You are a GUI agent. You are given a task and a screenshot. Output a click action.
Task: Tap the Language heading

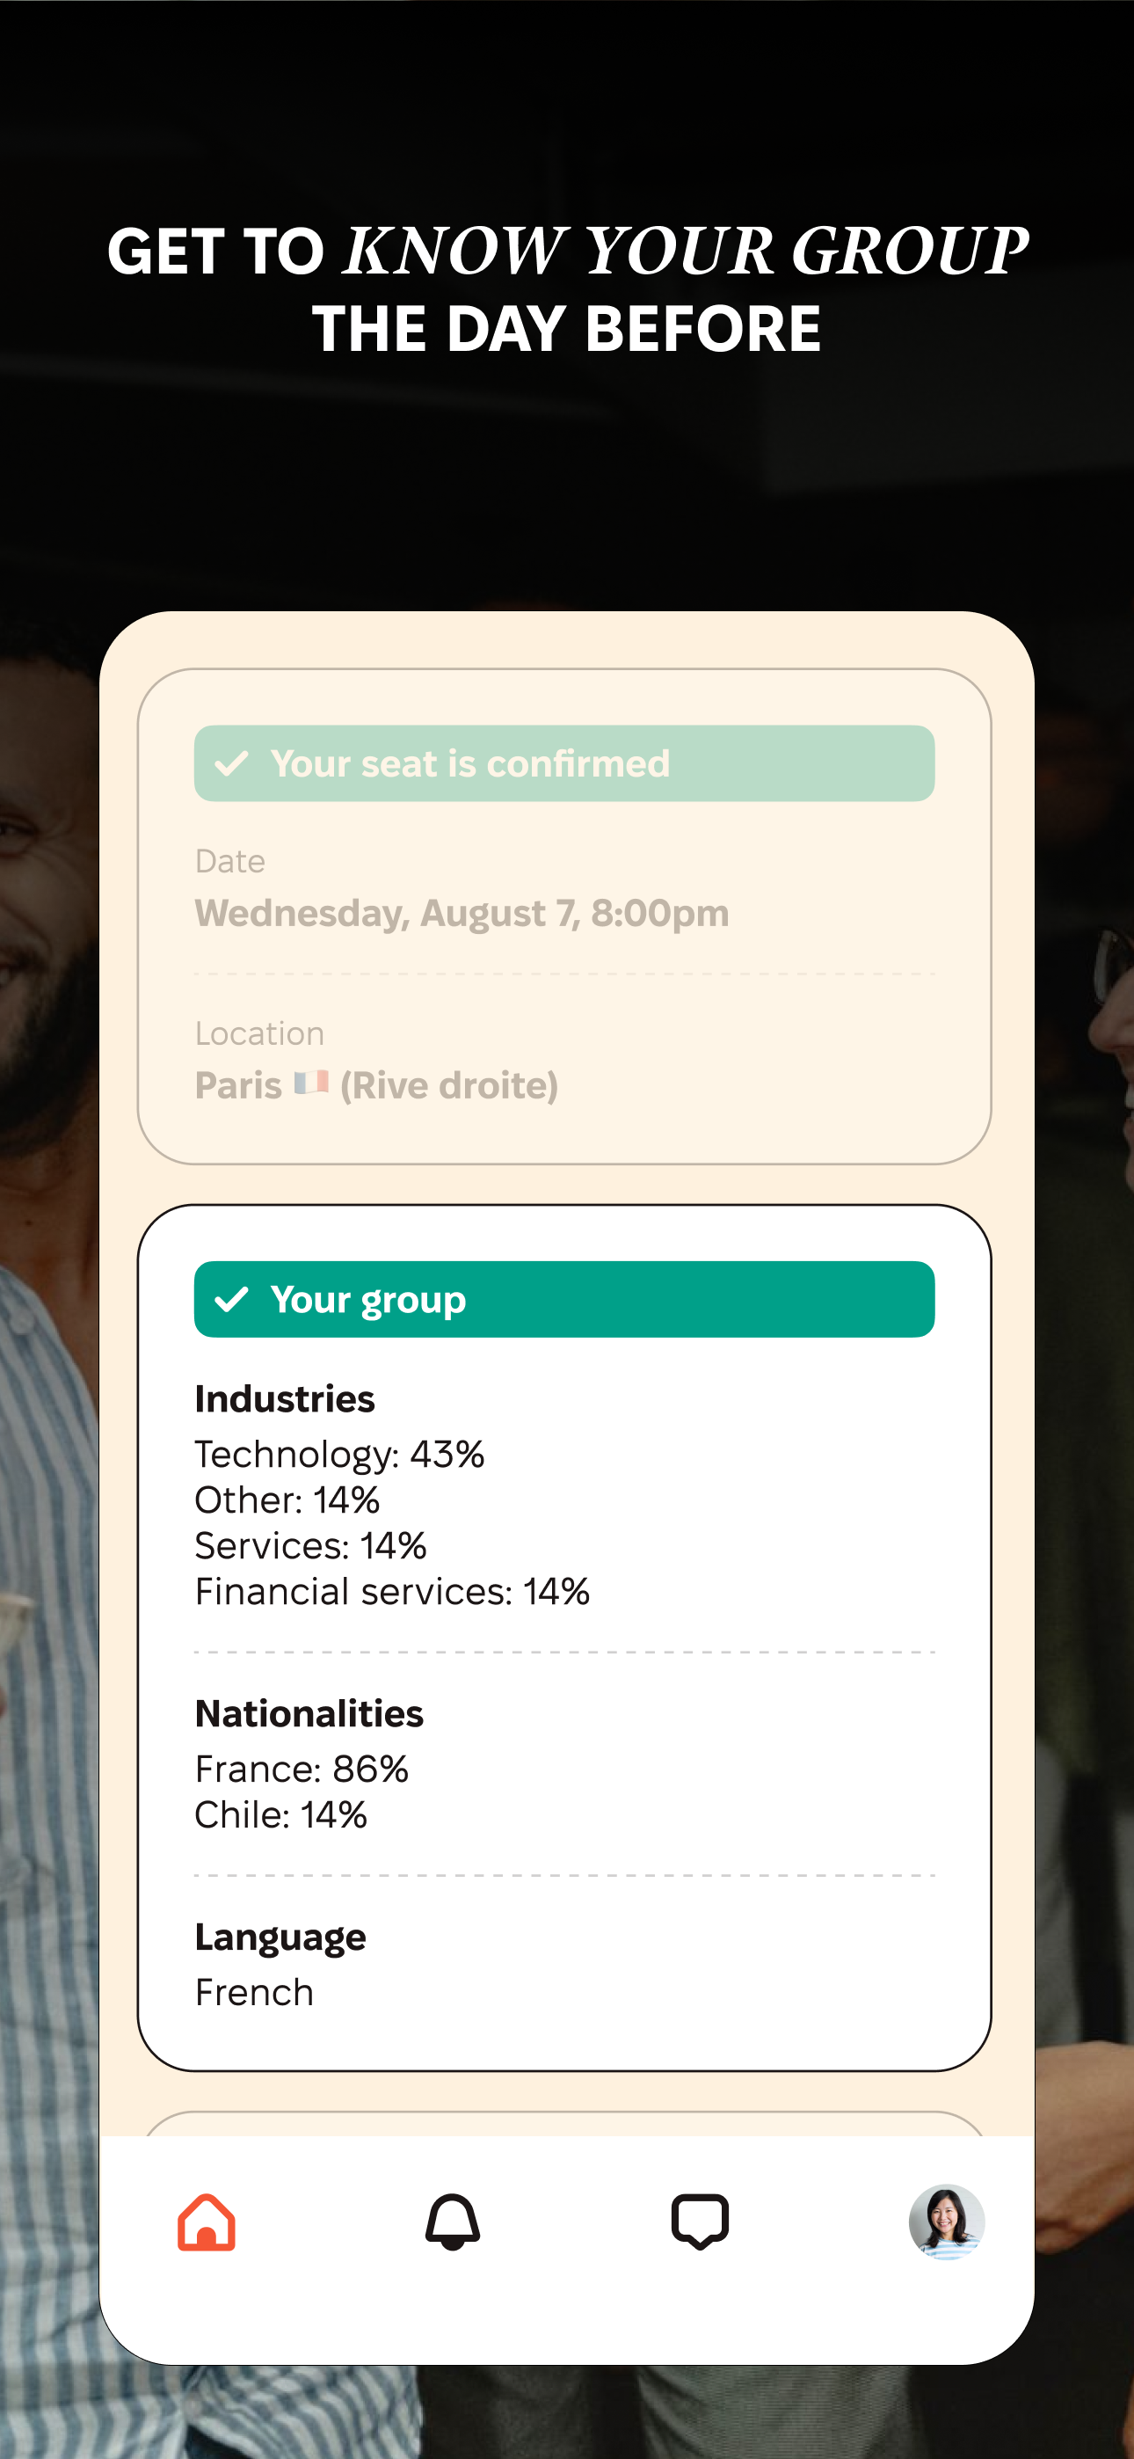pyautogui.click(x=280, y=1937)
